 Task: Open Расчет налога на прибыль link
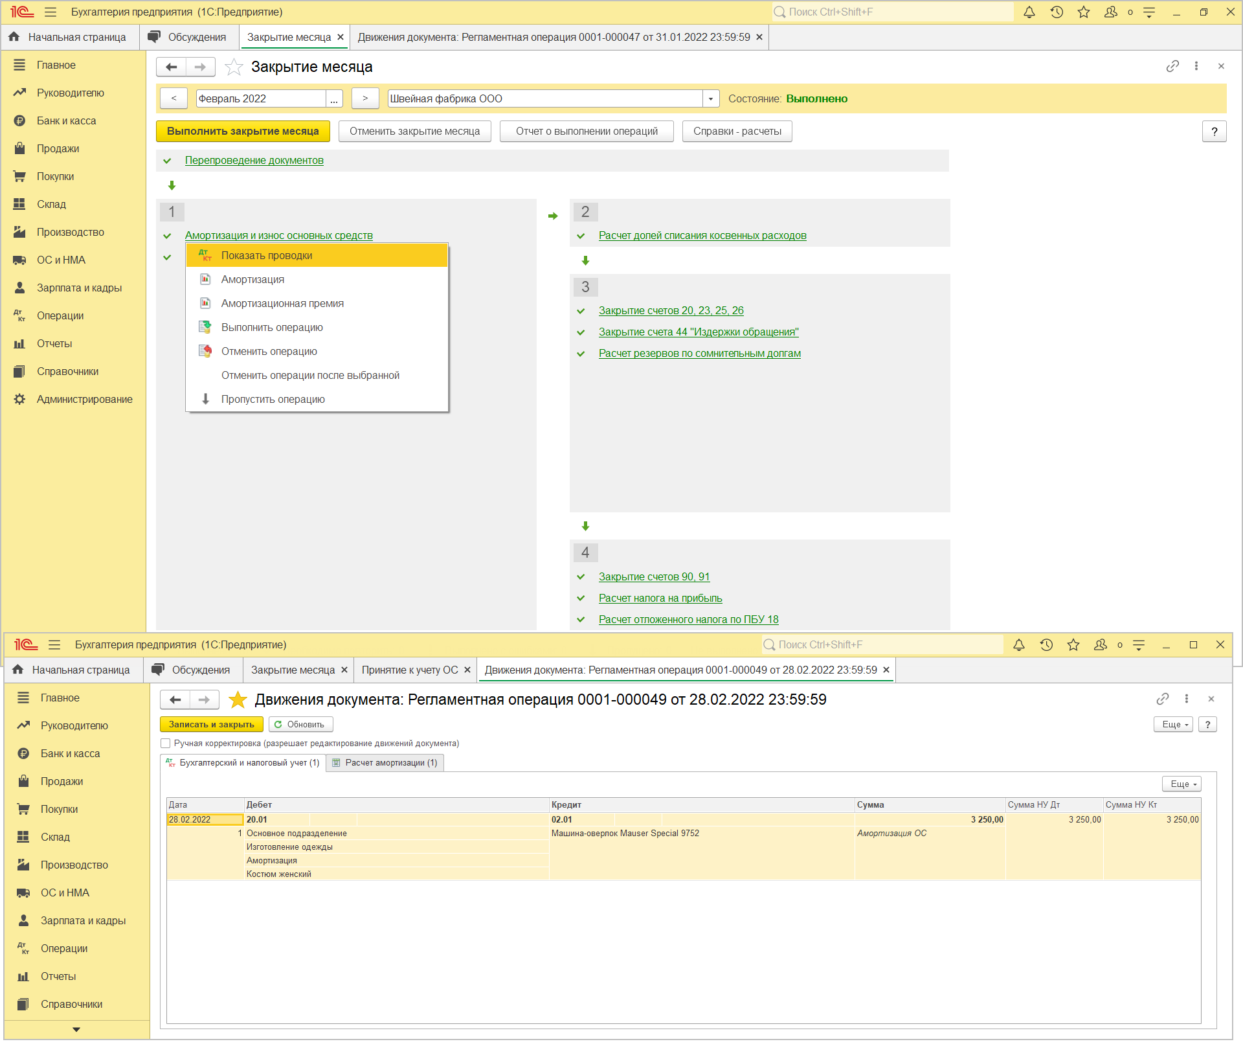tap(660, 598)
